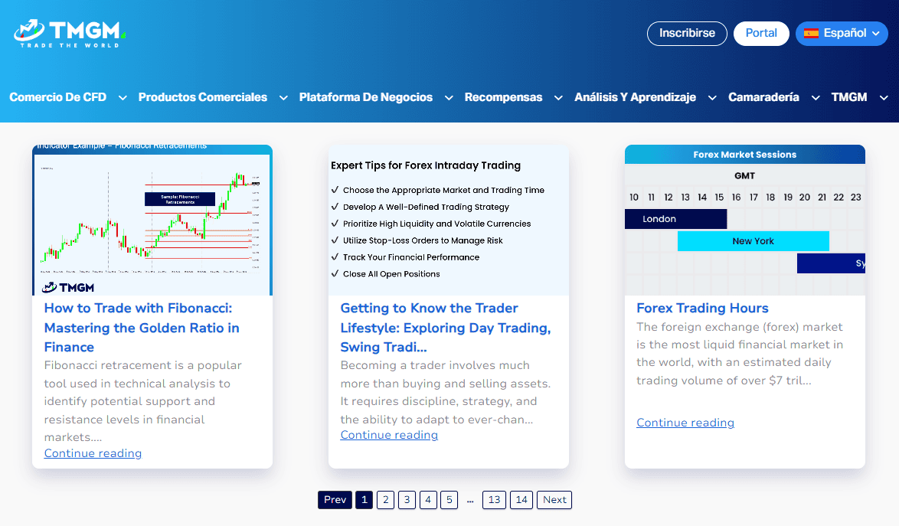The height and width of the screenshot is (526, 899).
Task: Open the How to Trade with Fibonacci article
Action: (x=142, y=328)
